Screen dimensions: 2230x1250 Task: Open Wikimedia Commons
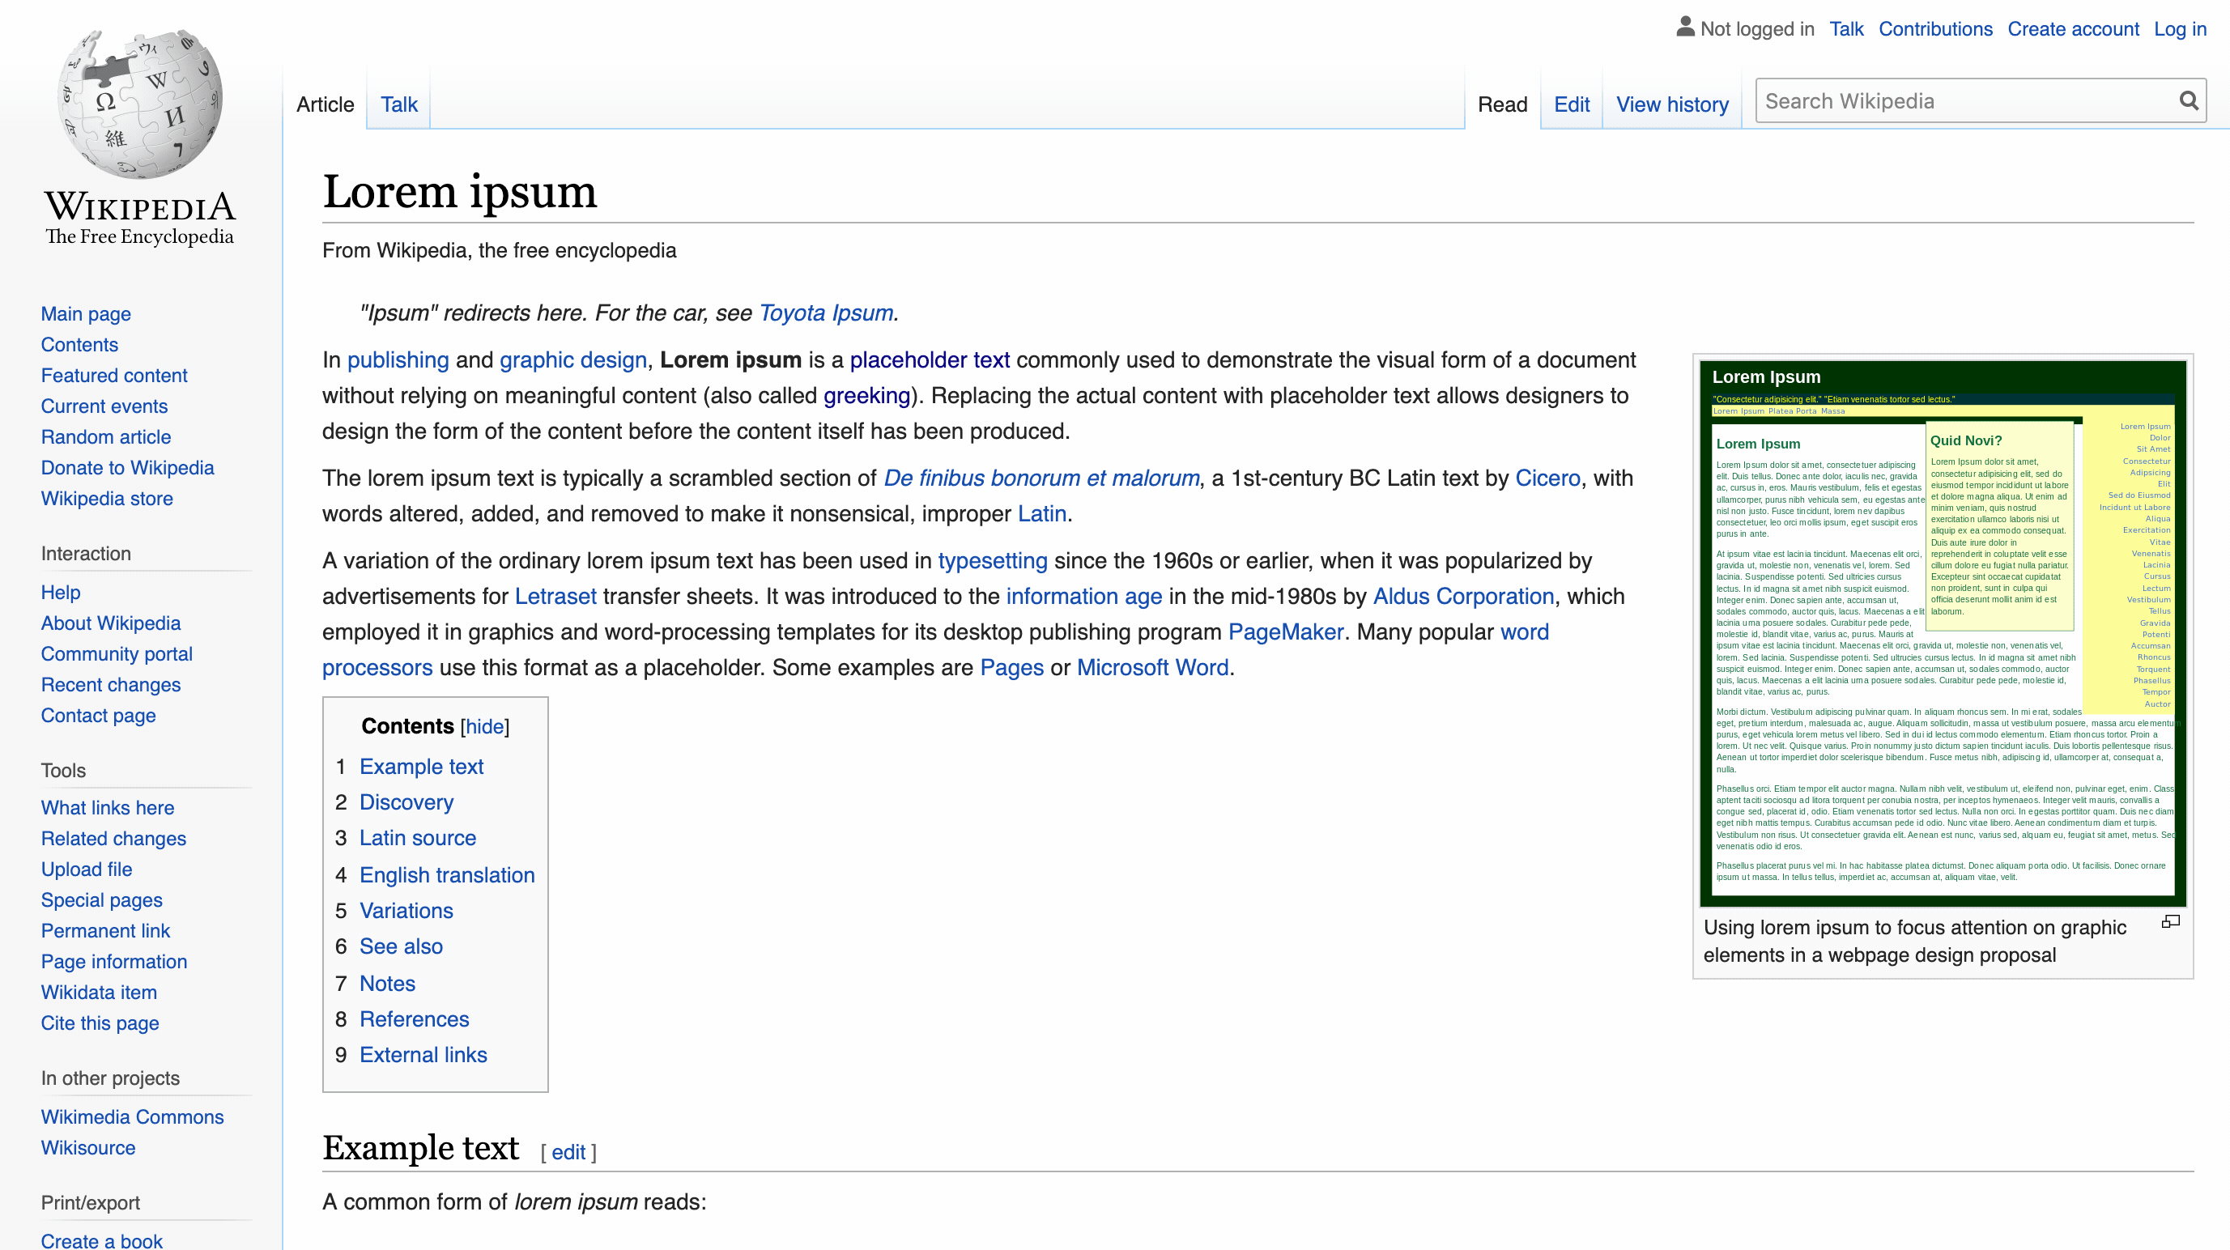(133, 1116)
